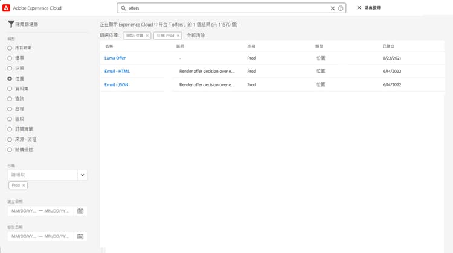Sort by the 說明 column header
The width and height of the screenshot is (453, 253).
(x=180, y=46)
